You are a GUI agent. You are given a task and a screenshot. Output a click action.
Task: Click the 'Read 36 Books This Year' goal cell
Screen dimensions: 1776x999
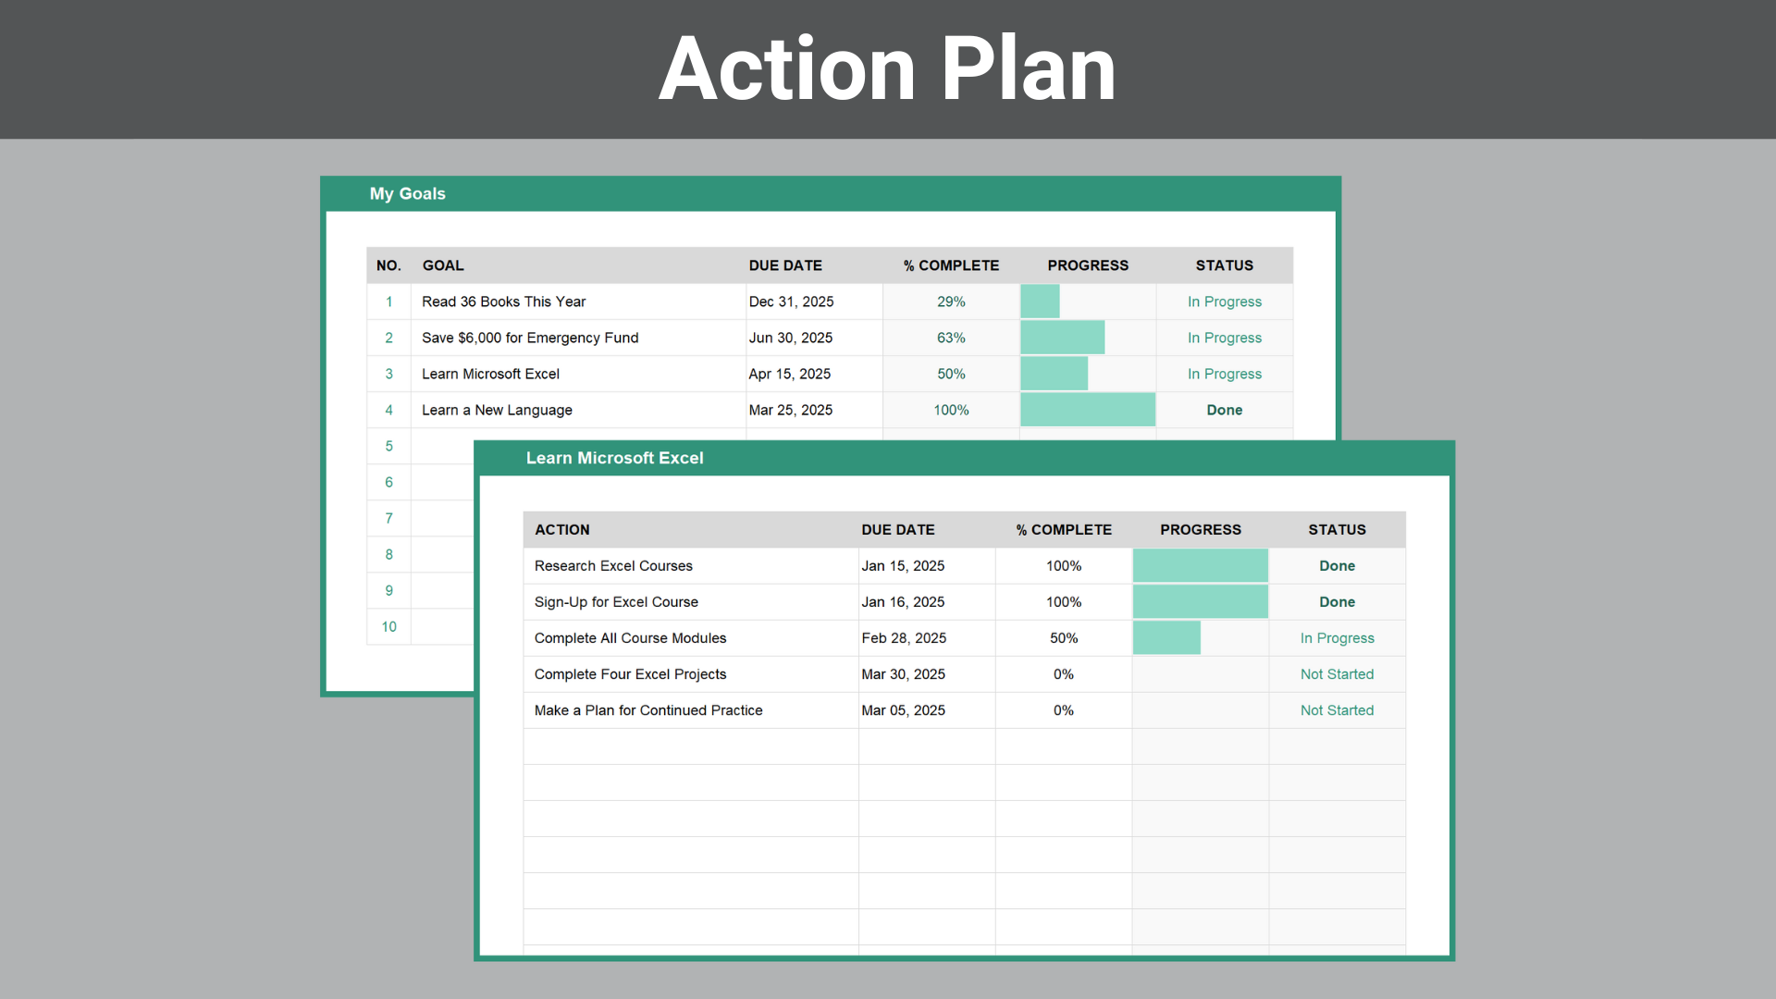[x=504, y=302]
